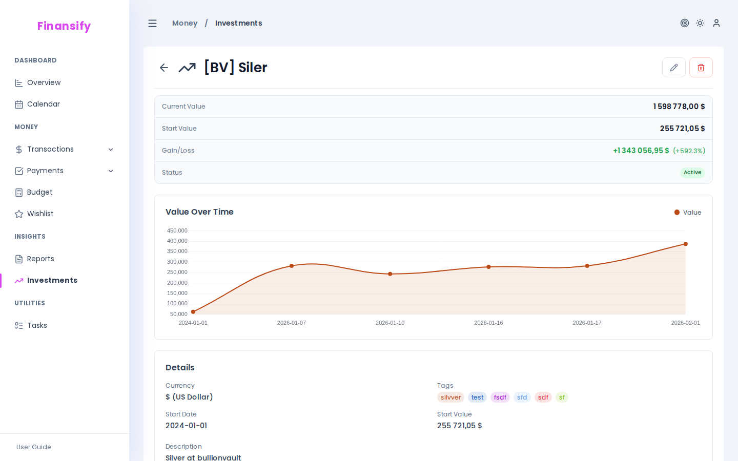Click the Budget calculator icon
Screen dimensions: 738x461
pyautogui.click(x=18, y=192)
